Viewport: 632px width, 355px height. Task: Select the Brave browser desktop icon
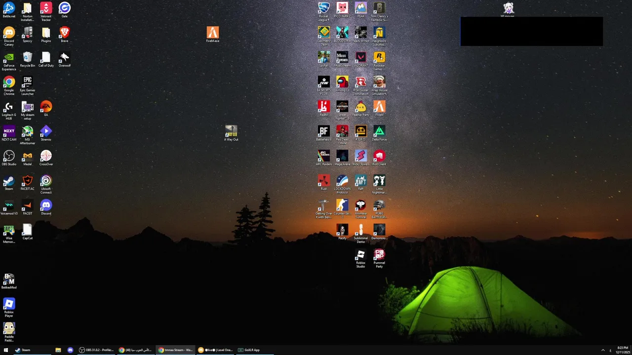coord(64,35)
